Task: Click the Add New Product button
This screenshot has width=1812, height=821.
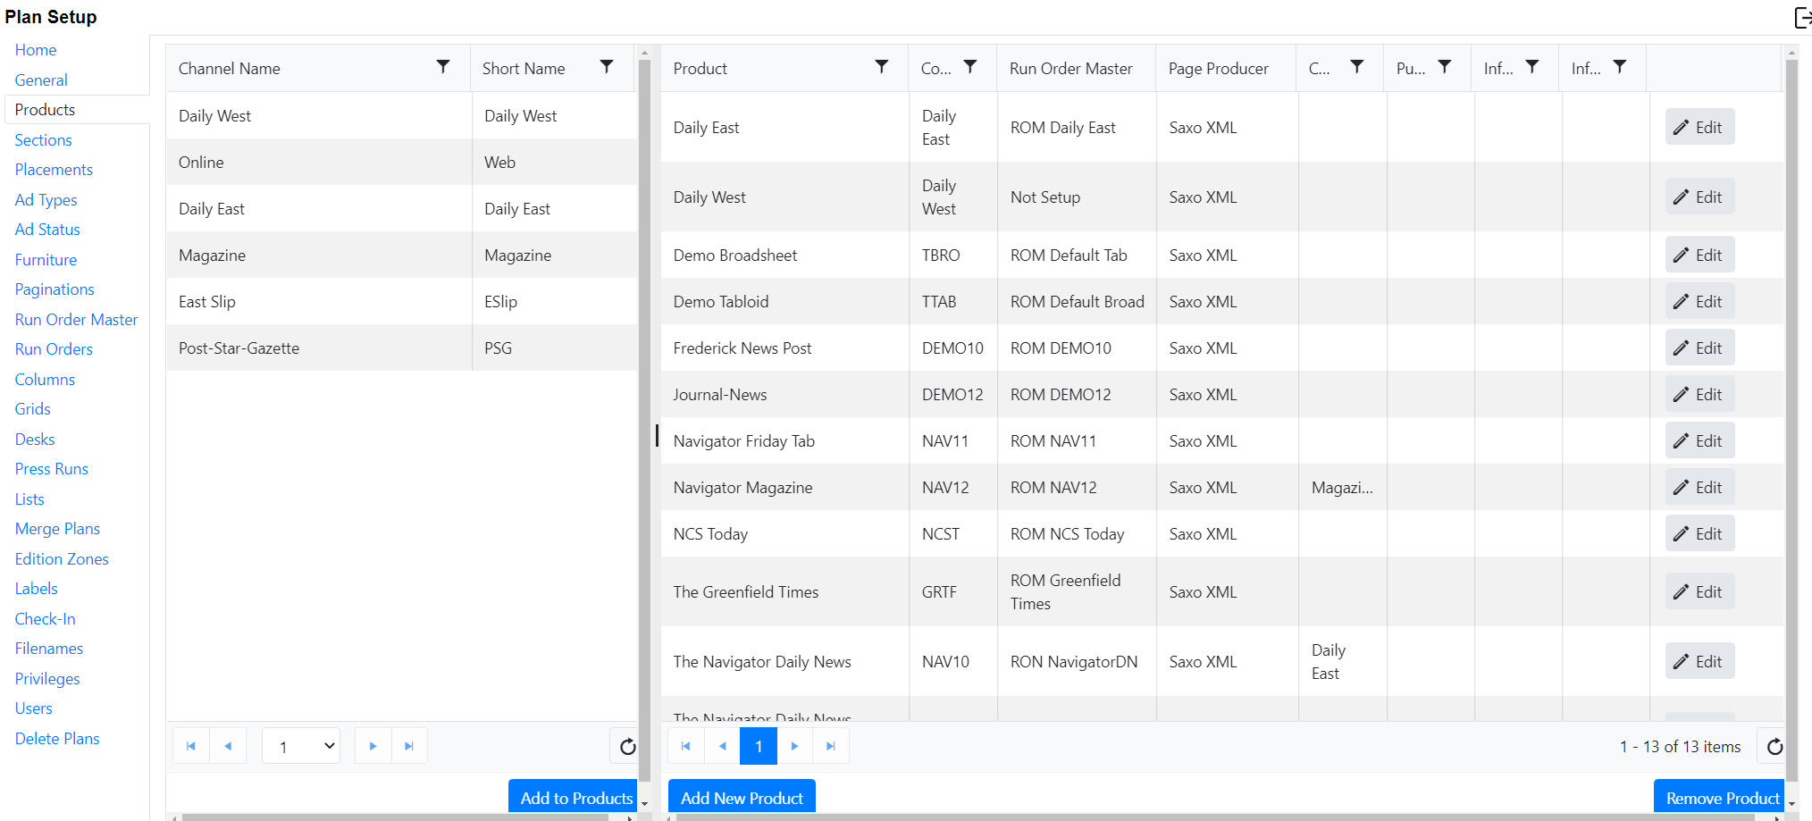Action: (x=742, y=798)
